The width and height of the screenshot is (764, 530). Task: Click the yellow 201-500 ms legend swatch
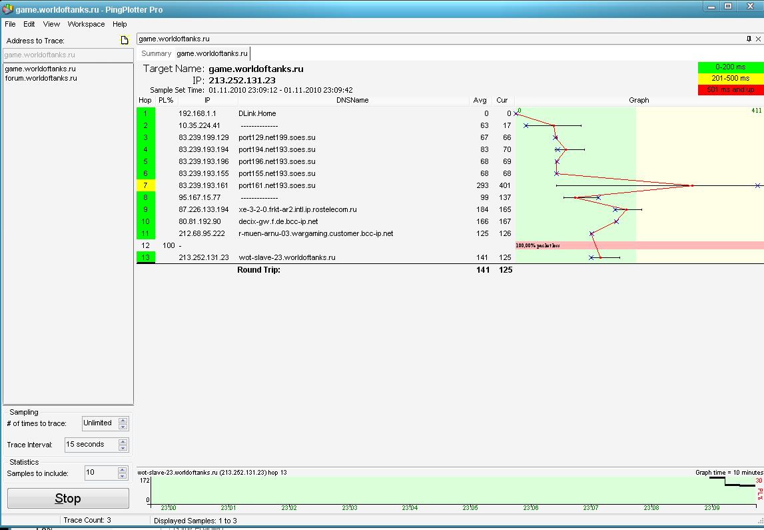click(730, 79)
